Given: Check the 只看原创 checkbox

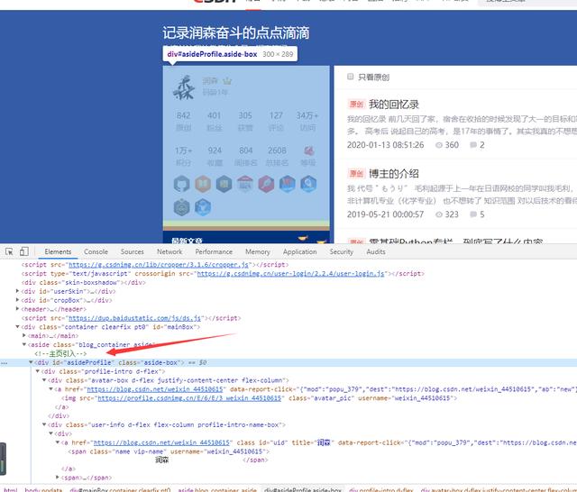Looking at the screenshot, I should (350, 77).
